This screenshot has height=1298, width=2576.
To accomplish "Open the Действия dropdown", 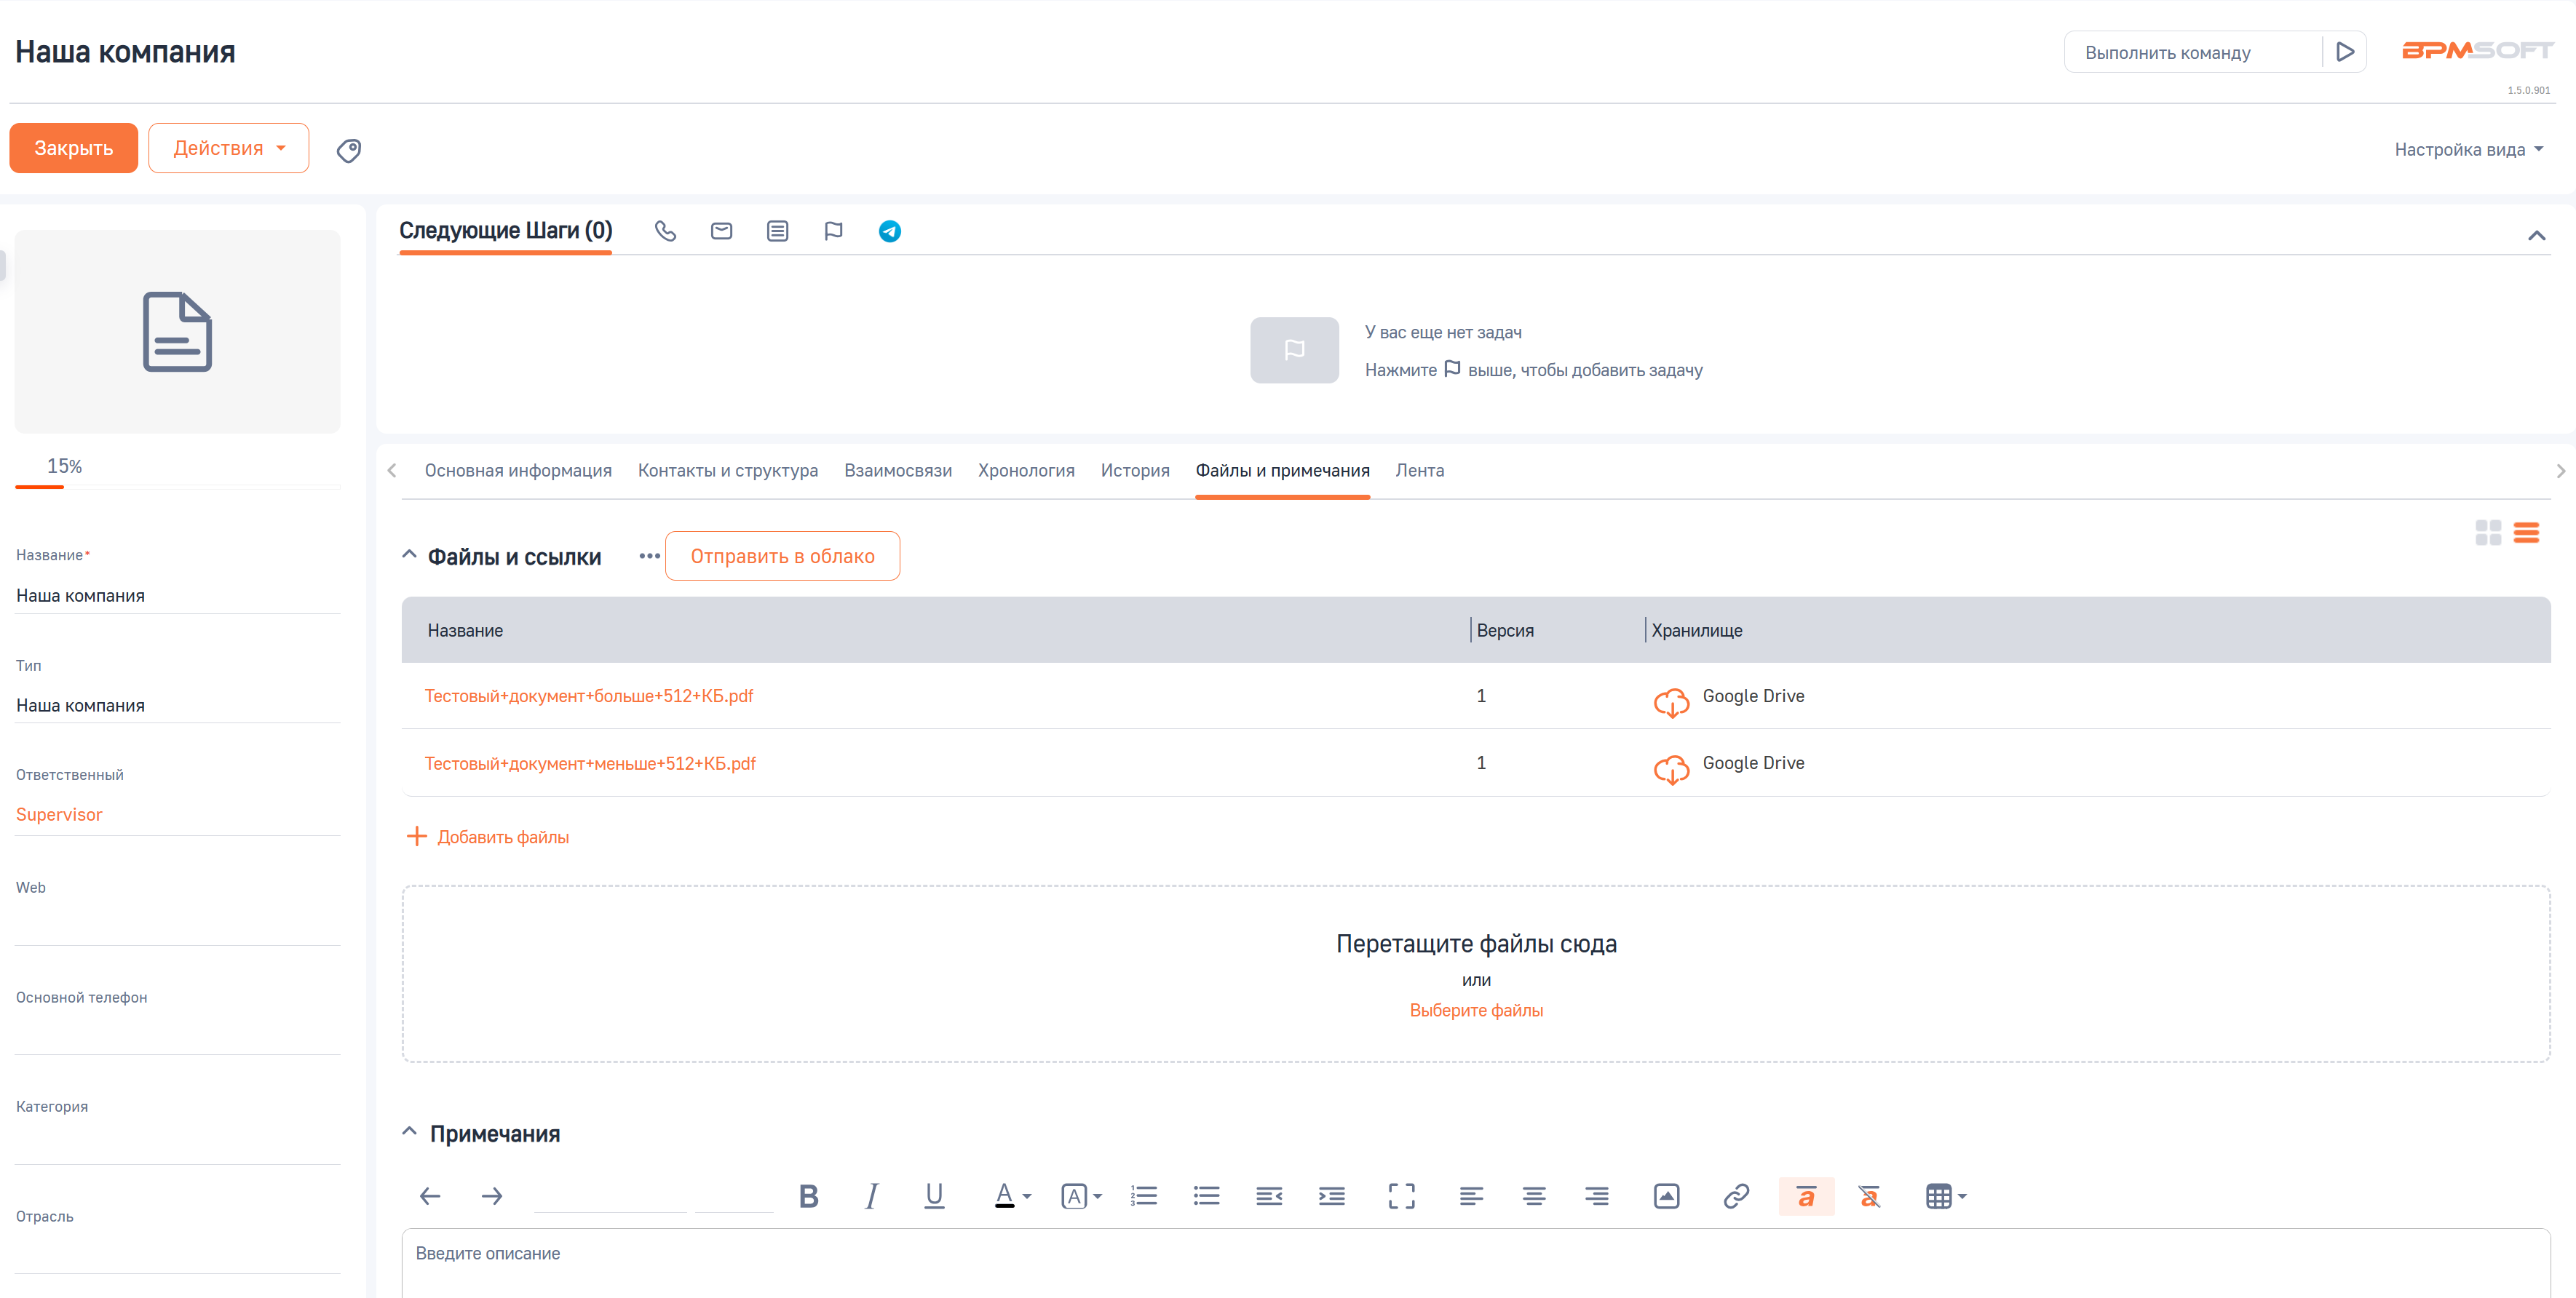I will click(228, 148).
